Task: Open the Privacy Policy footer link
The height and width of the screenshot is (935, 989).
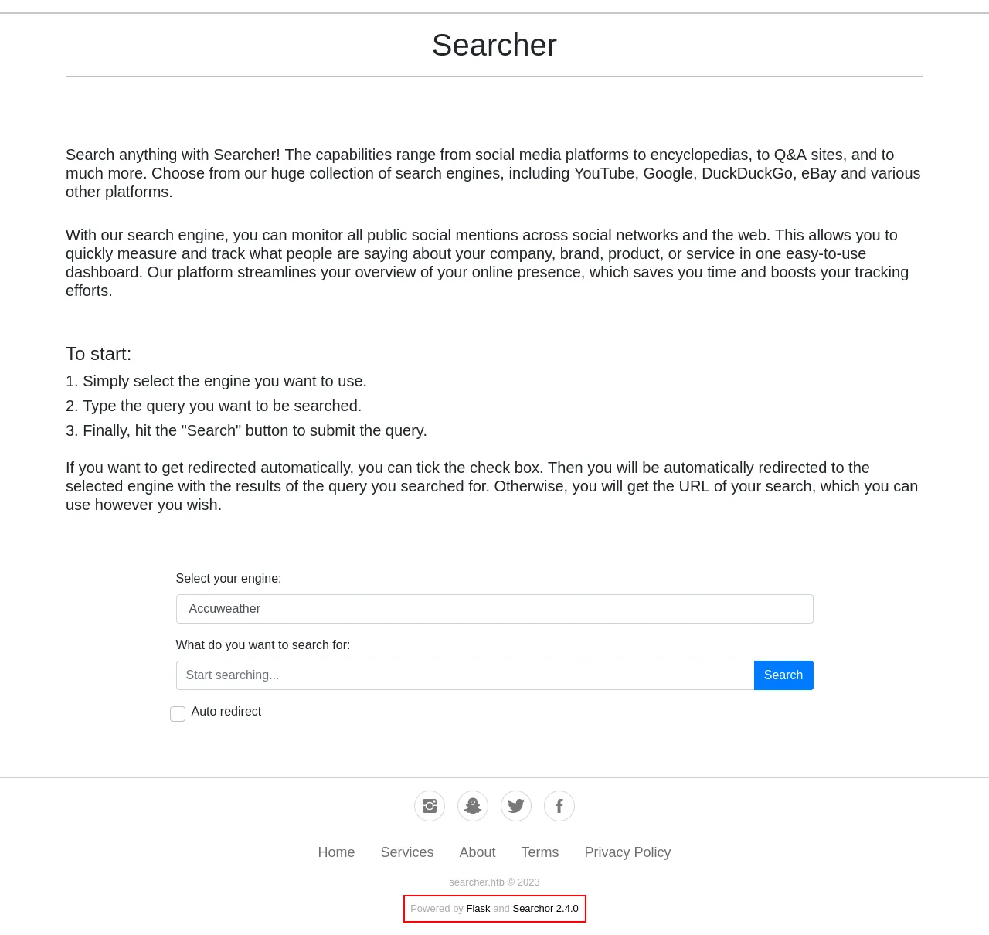Action: tap(627, 852)
